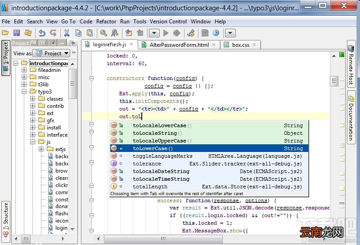Click the scroll-up arrow above editor scrollbar
360x245 pixels.
tap(334, 56)
